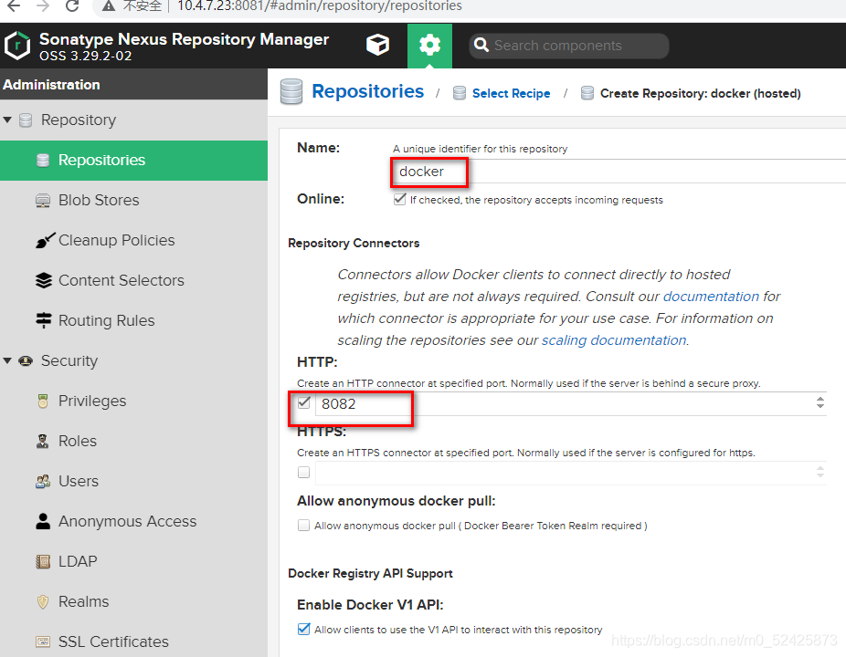The image size is (846, 657).
Task: Click the Nexus hexagon logo icon
Action: click(17, 46)
